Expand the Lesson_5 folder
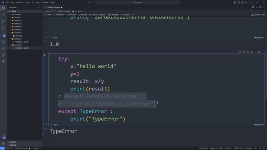This screenshot has height=150, width=267. (x=18, y=30)
